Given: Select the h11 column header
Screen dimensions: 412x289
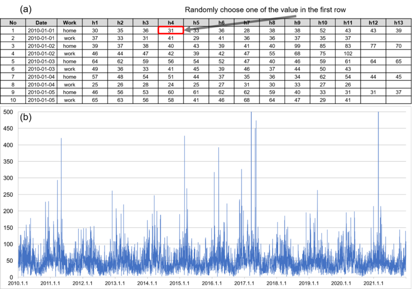Looking at the screenshot, I should click(x=348, y=23).
